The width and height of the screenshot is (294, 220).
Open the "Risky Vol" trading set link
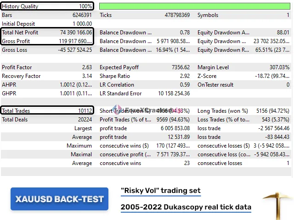coord(160,190)
